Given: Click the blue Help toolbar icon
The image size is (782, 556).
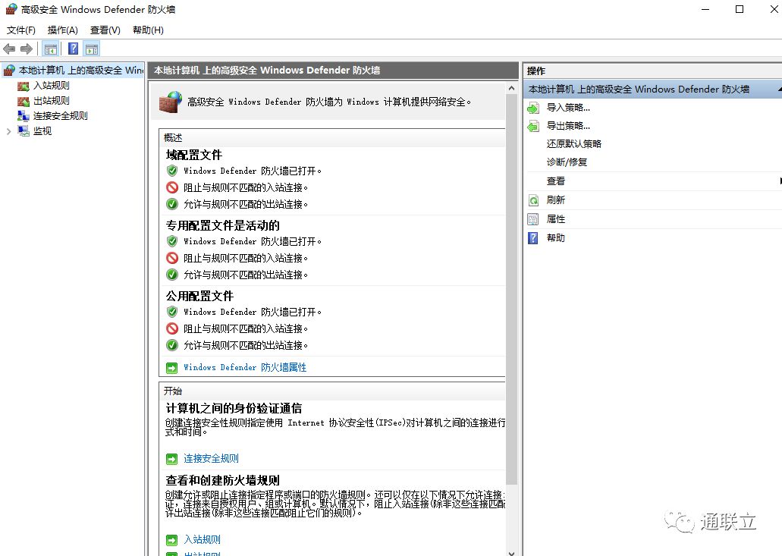Looking at the screenshot, I should coord(74,49).
